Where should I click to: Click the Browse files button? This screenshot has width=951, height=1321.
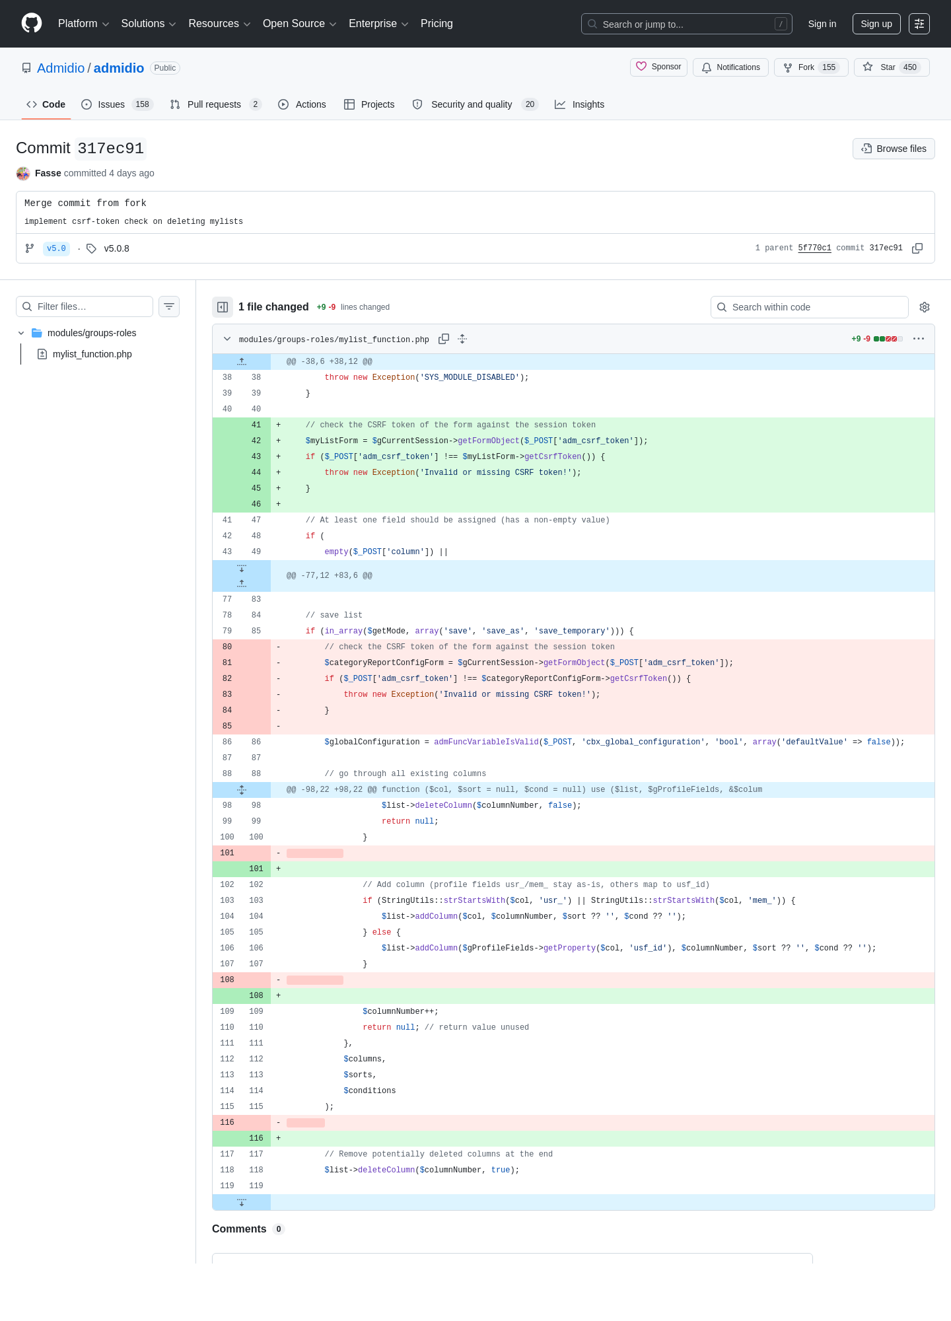894,149
